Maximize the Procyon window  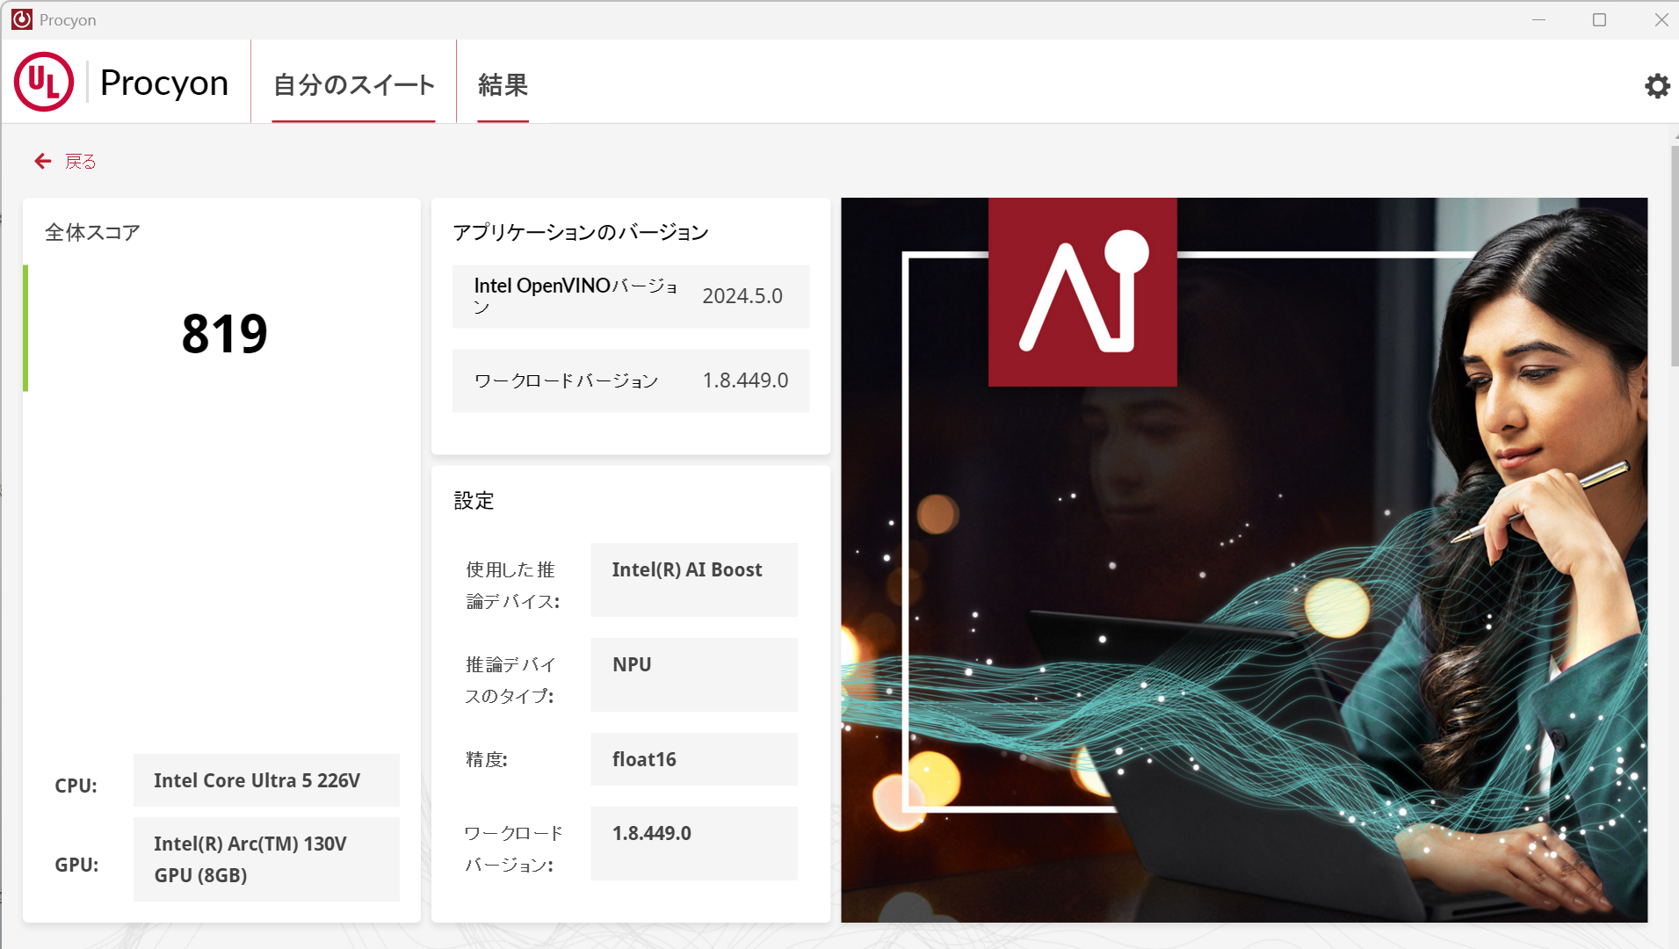click(x=1599, y=19)
